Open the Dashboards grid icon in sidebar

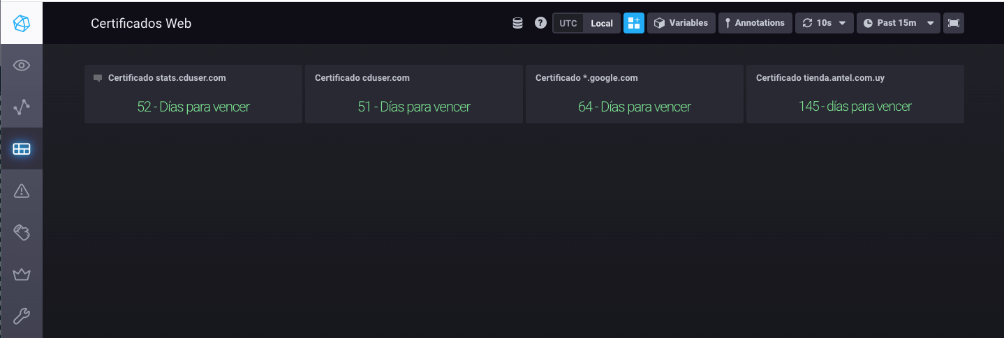(x=21, y=148)
